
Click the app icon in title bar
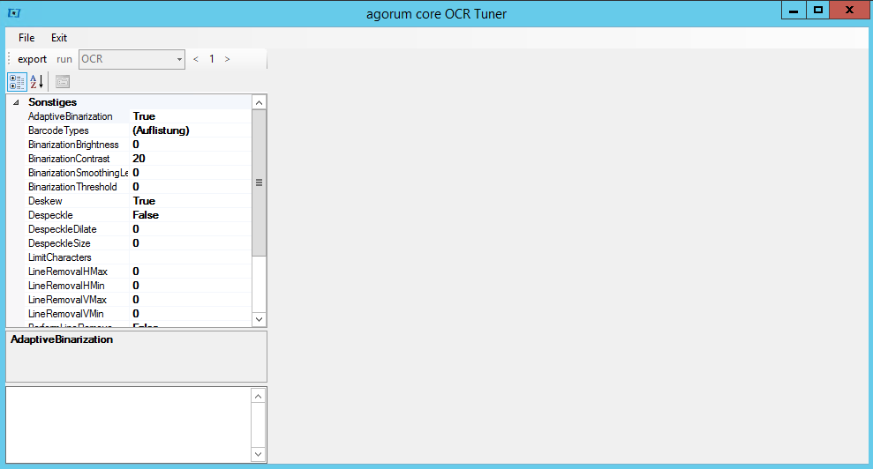click(14, 13)
